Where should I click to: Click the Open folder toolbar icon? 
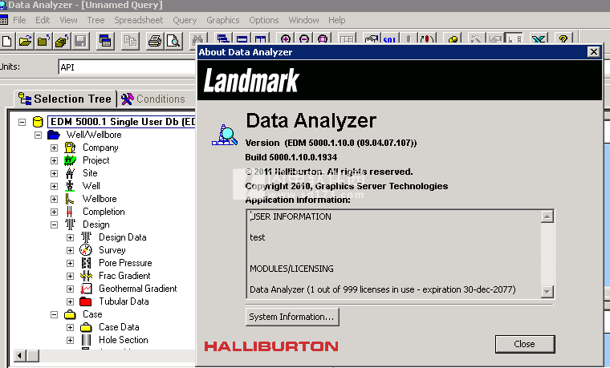tap(25, 41)
